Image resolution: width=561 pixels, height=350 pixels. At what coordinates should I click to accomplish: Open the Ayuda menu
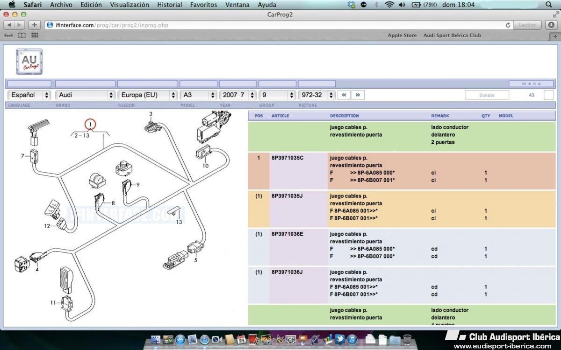(267, 5)
